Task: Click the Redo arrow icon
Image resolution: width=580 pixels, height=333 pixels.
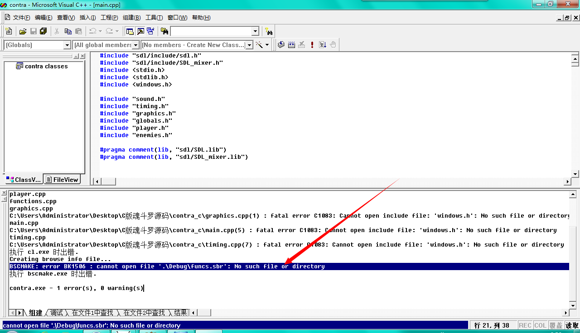Action: 109,31
